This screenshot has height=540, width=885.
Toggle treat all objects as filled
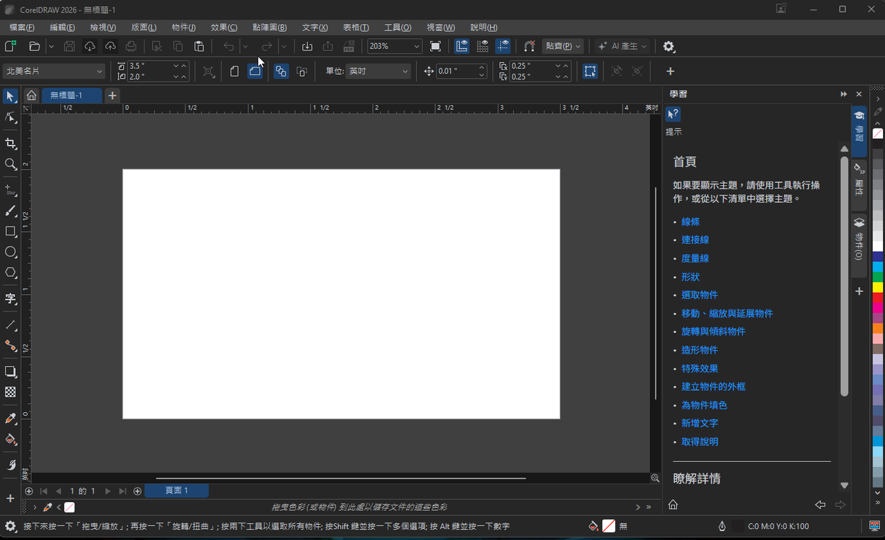[x=590, y=71]
